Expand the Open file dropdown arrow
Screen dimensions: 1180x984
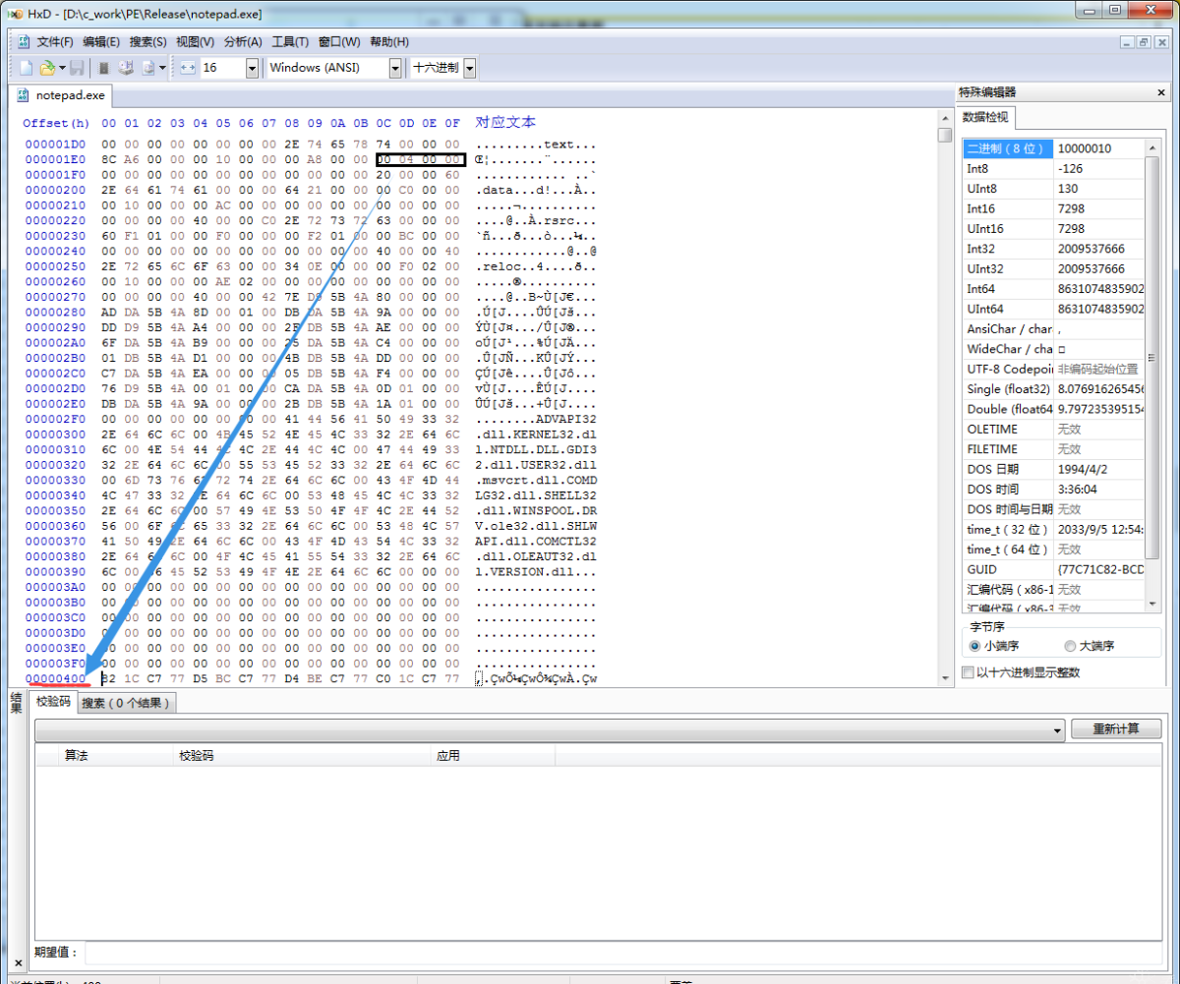tap(62, 68)
